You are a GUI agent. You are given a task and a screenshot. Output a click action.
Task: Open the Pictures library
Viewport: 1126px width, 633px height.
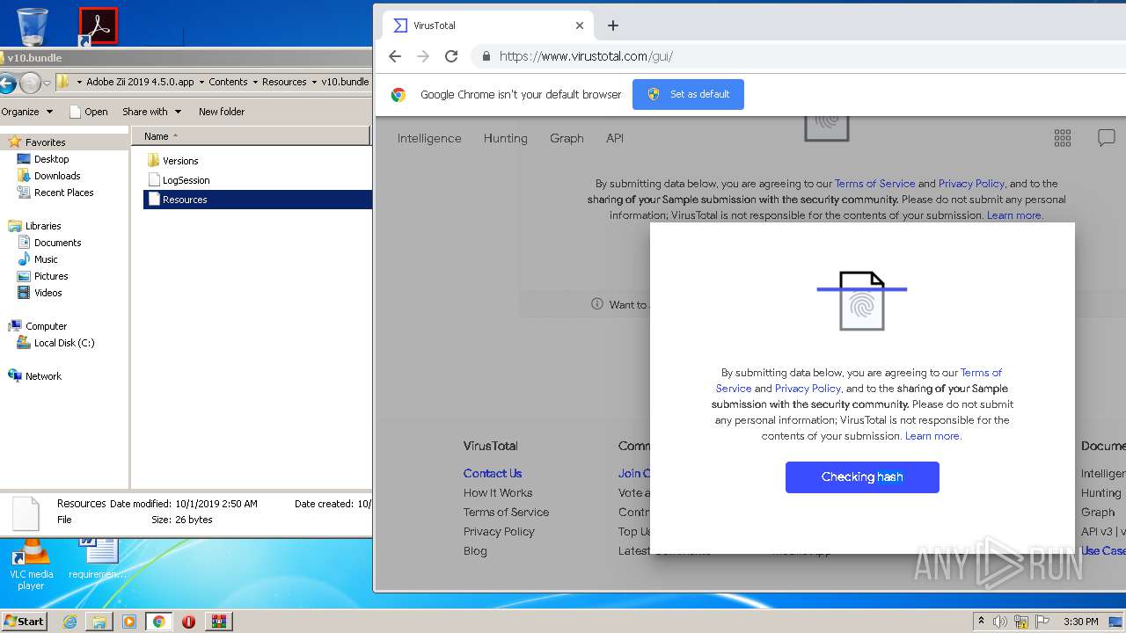pos(51,276)
